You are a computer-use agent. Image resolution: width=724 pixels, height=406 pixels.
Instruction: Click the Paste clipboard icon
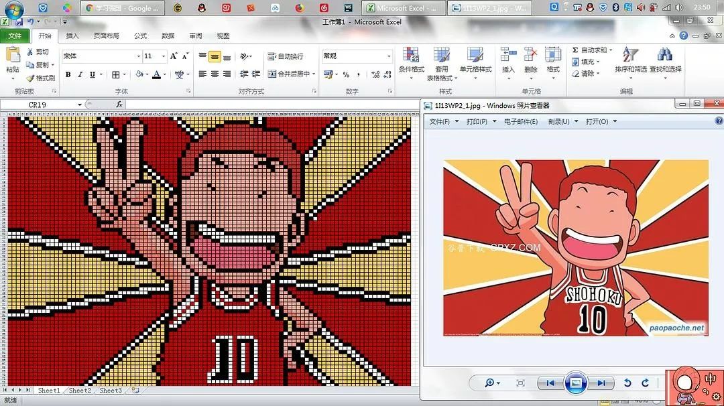(x=13, y=56)
